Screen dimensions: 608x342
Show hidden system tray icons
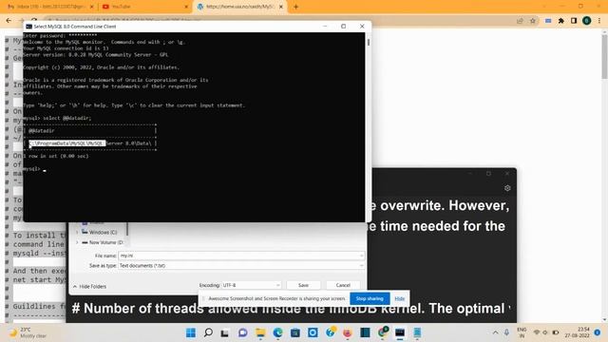pyautogui.click(x=496, y=332)
